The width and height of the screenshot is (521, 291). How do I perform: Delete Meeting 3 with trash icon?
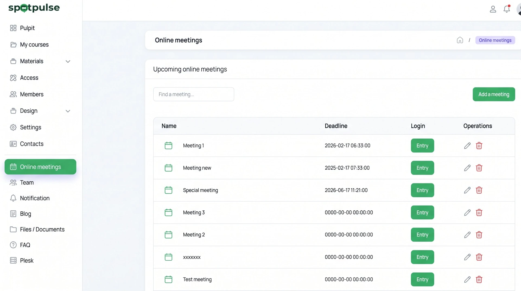(x=479, y=212)
